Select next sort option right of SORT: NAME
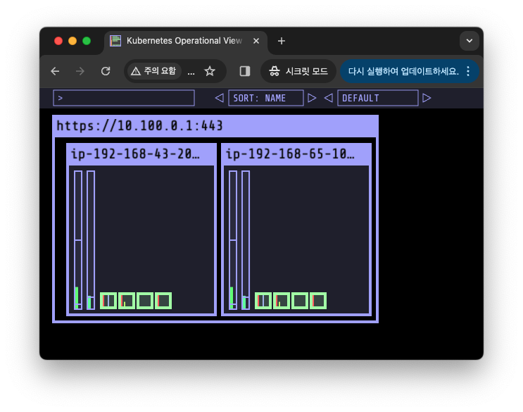Viewport: 523px width, 412px height. pyautogui.click(x=312, y=98)
